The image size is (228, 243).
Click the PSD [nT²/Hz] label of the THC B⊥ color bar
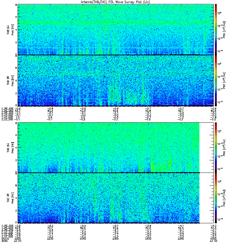[224, 148]
